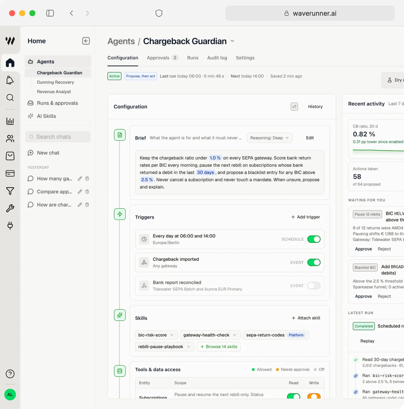
Task: Click the Waverunner logo icon
Action: point(10,41)
